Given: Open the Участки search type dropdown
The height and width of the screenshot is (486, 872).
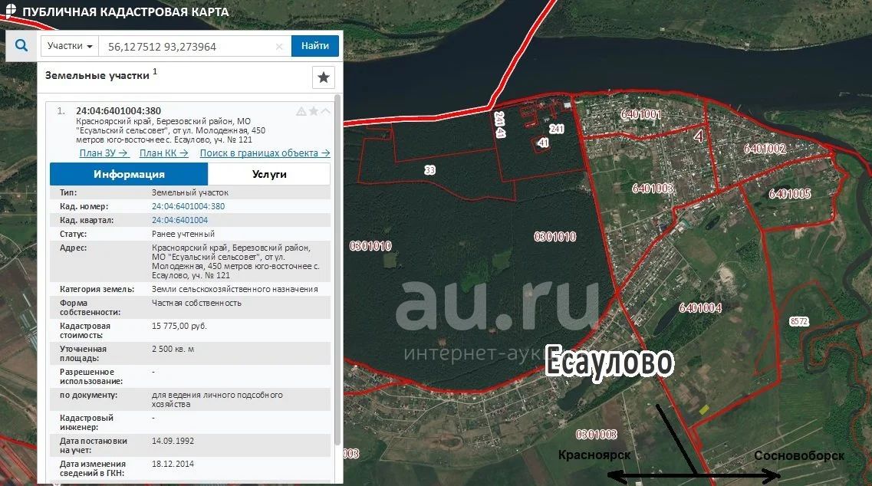Looking at the screenshot, I should (x=70, y=46).
